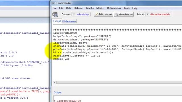This screenshot has width=182, height=102.
Task: Click the Data set label
Action: click(66, 14)
